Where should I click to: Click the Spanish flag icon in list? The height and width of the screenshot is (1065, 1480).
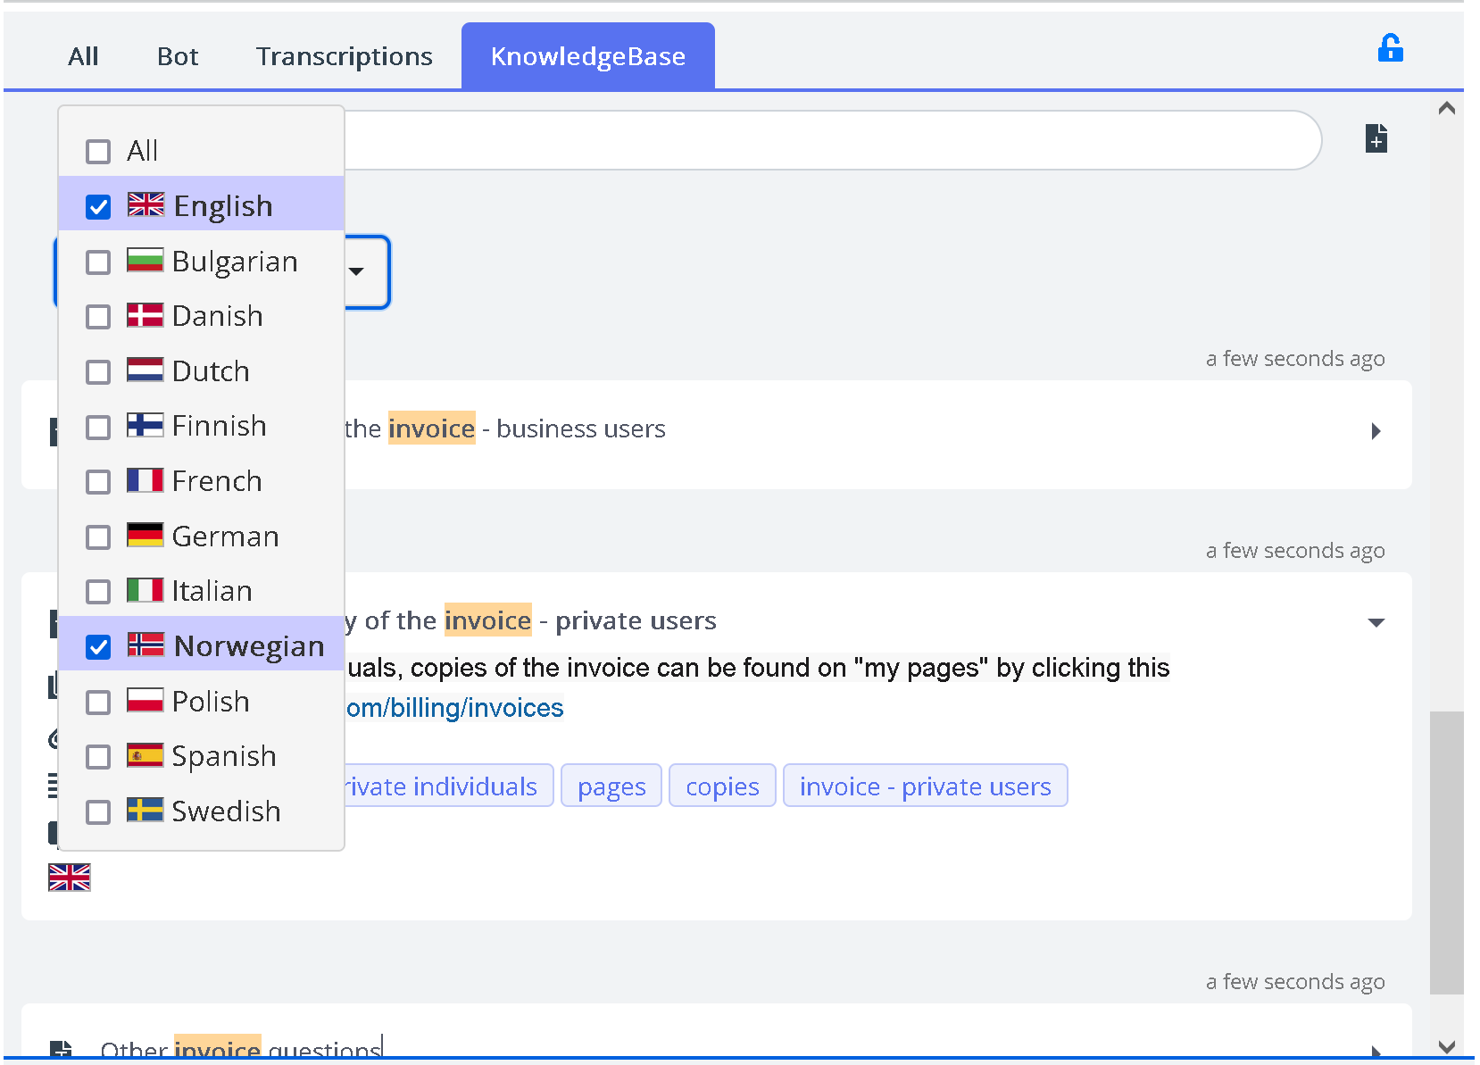tap(145, 755)
